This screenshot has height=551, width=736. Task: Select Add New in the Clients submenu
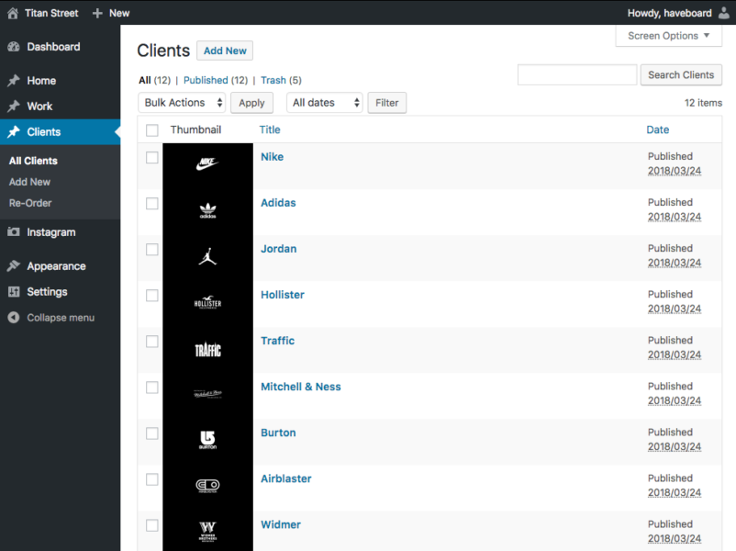29,182
